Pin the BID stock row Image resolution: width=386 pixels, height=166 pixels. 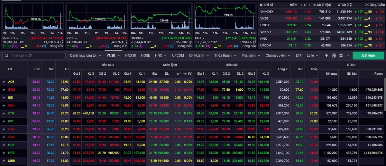click(4, 97)
